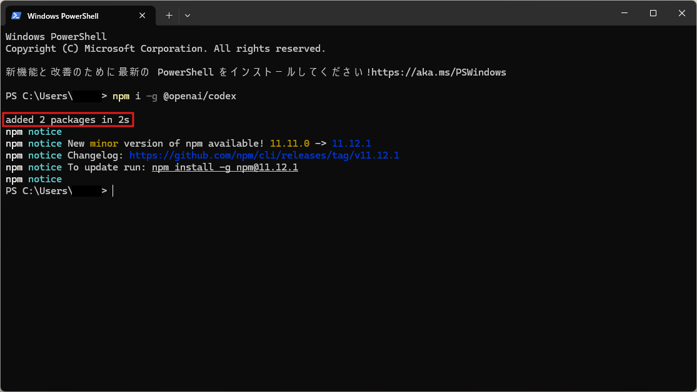Viewport: 697px width, 392px height.
Task: Close the Windows Terminal window
Action: pos(681,13)
